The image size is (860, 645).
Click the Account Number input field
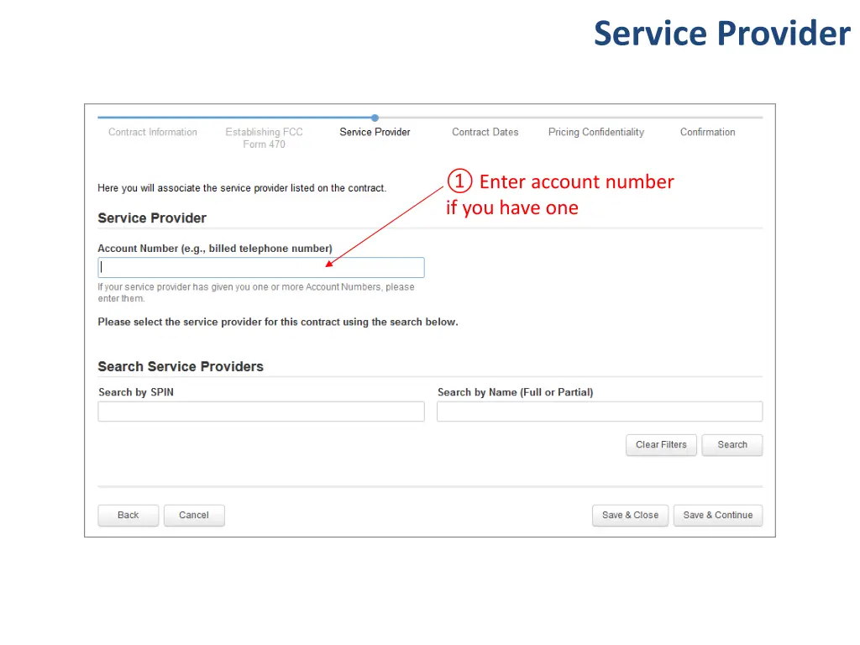coord(261,267)
